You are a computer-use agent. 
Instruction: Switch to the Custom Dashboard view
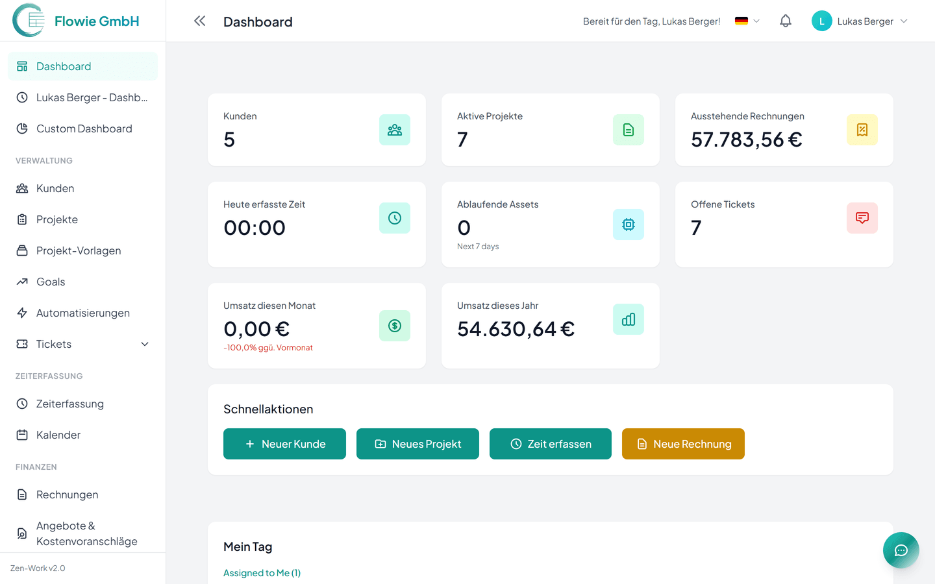[82, 128]
